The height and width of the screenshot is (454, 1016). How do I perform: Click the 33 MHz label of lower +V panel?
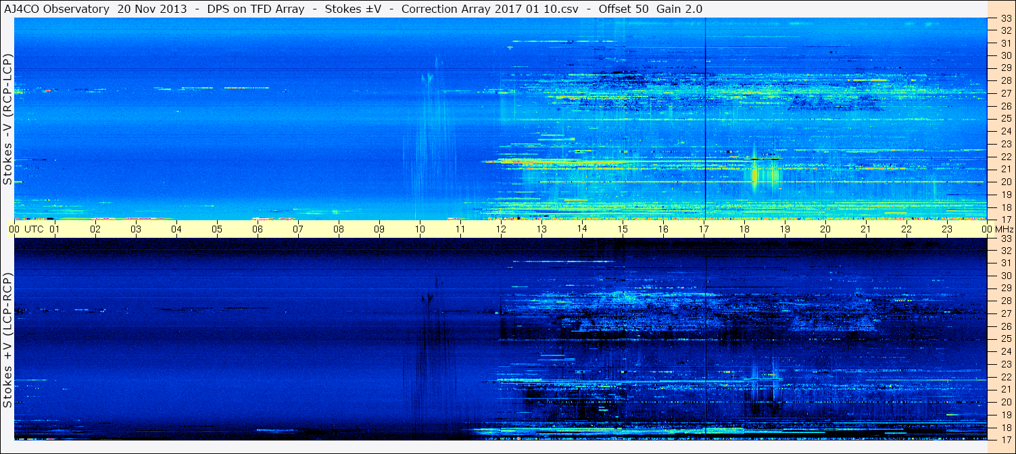pos(1006,238)
